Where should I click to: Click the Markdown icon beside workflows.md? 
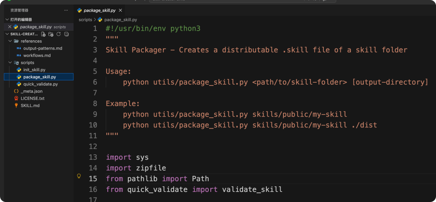(x=19, y=55)
